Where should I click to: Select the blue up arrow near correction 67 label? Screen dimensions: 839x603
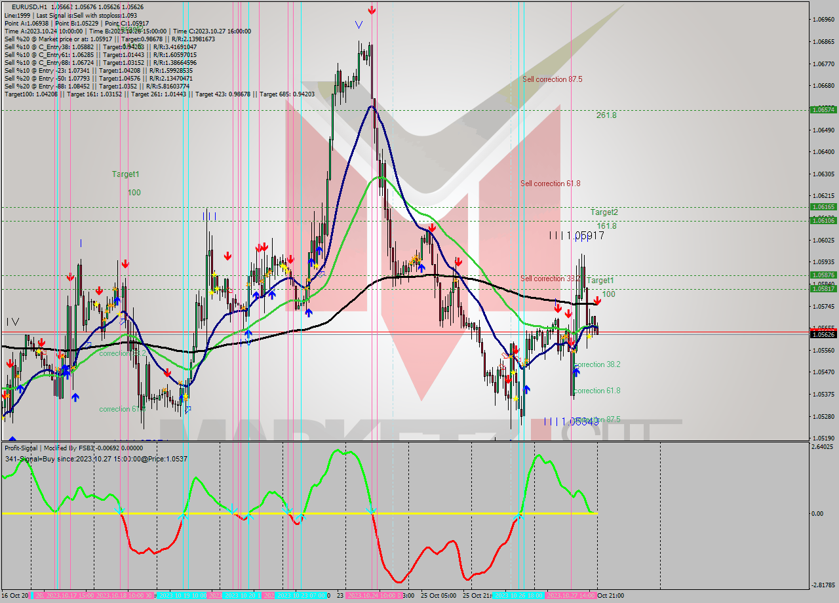pyautogui.click(x=77, y=397)
